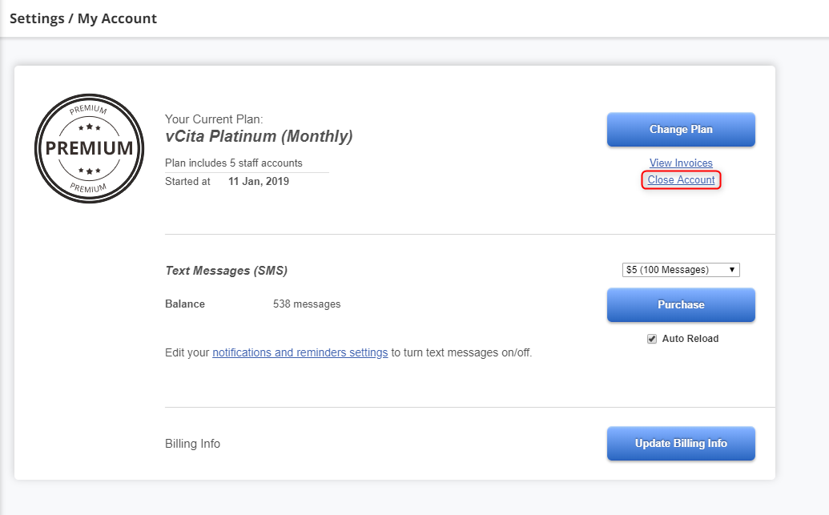The image size is (829, 515).
Task: Click the Balance label
Action: [185, 304]
